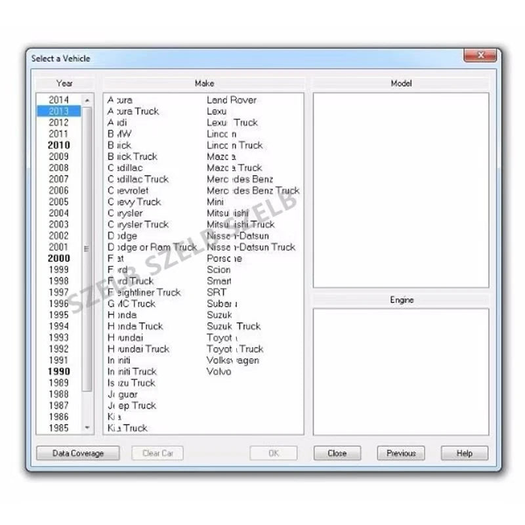The width and height of the screenshot is (525, 525).
Task: Choose Fiat make
Action: pyautogui.click(x=115, y=259)
